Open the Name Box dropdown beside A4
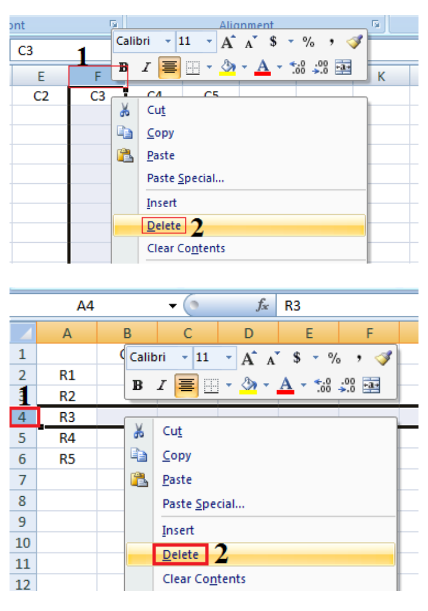 pos(172,306)
